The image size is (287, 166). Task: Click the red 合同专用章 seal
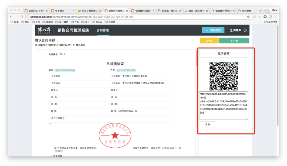[115, 135]
